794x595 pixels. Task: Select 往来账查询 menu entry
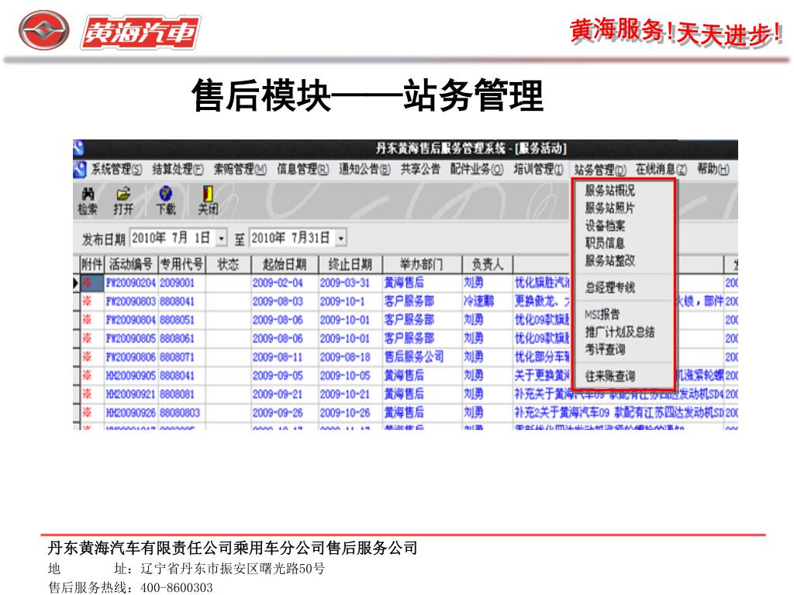[609, 376]
